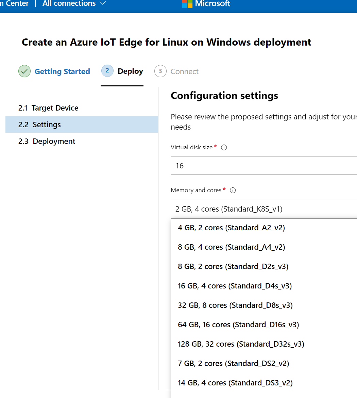The height and width of the screenshot is (398, 357).
Task: Choose 8 GB, 2 cores (Standard_D2s_v3)
Action: (x=264, y=266)
